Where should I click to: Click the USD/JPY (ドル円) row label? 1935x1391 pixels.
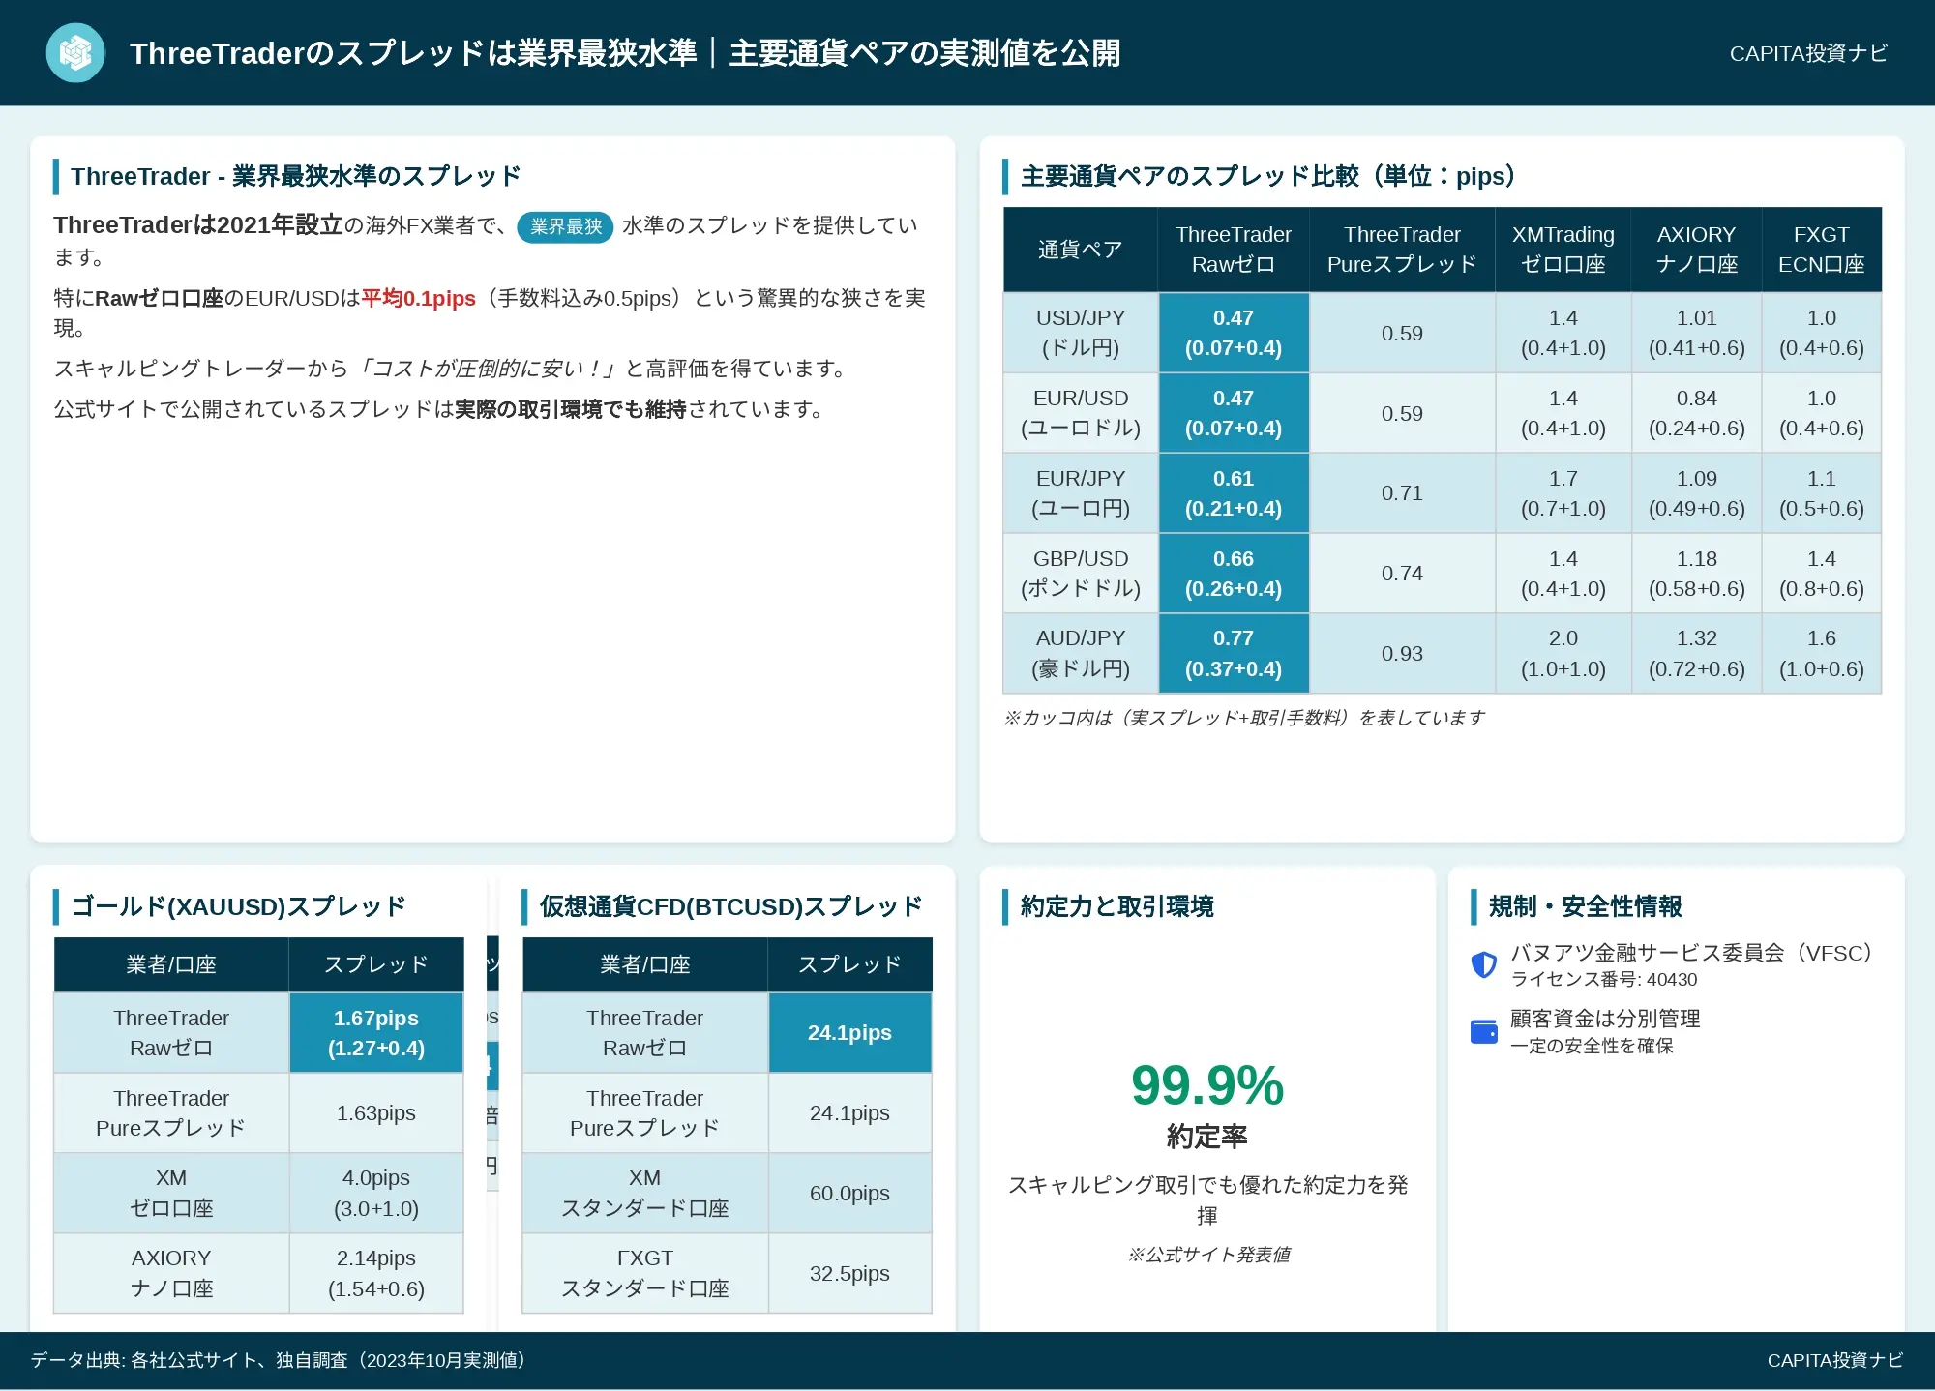tap(1081, 333)
